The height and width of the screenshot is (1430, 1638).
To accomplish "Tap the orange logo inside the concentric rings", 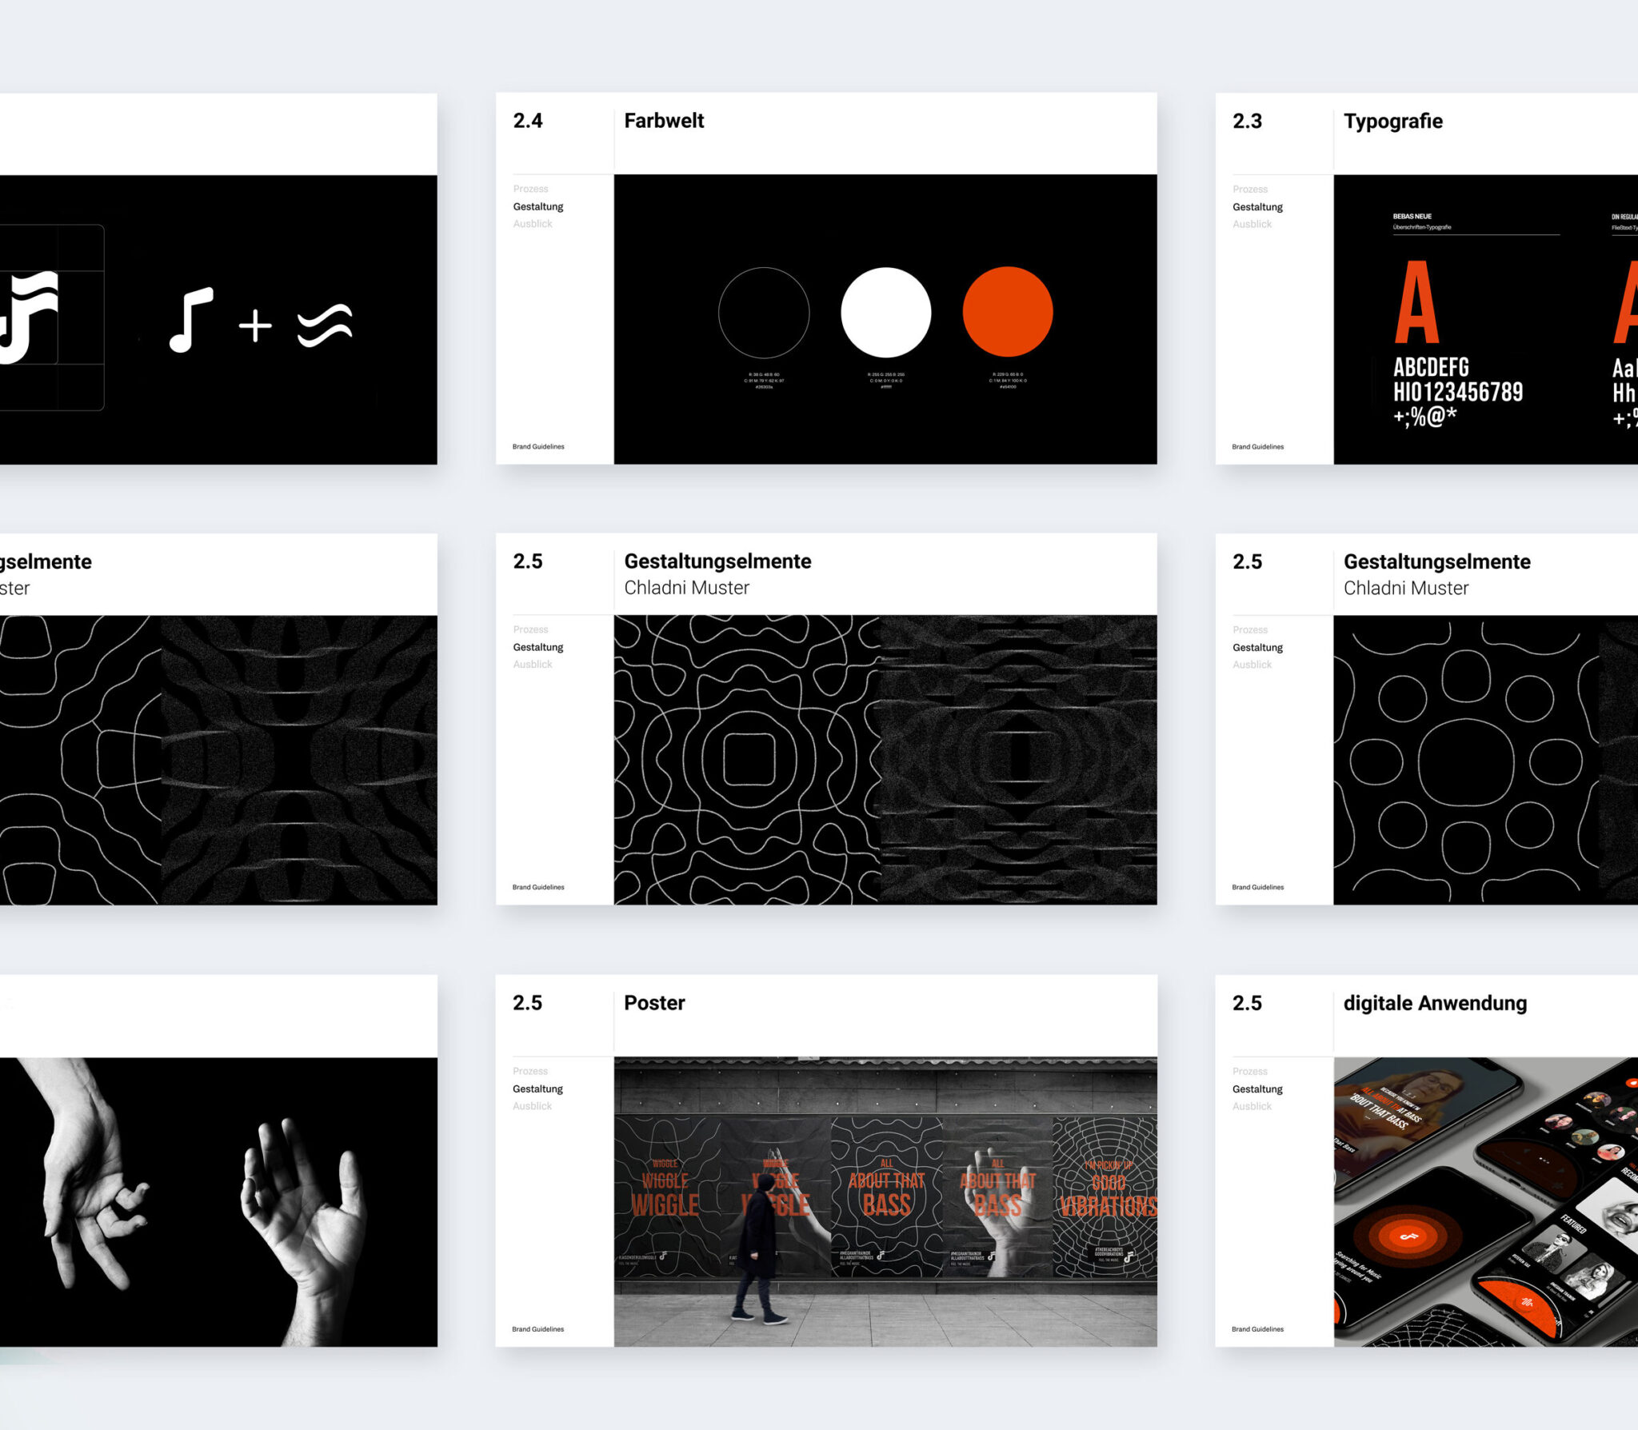I will pyautogui.click(x=1408, y=1237).
